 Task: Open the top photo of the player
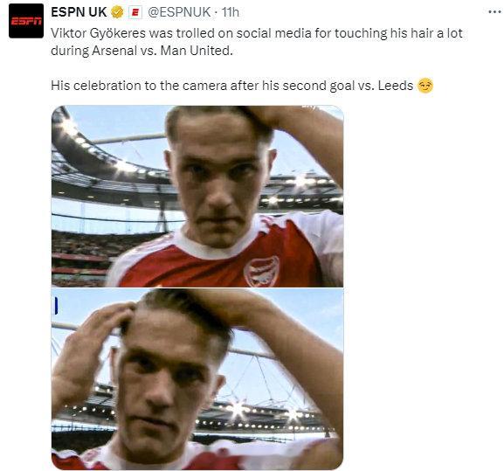(197, 196)
